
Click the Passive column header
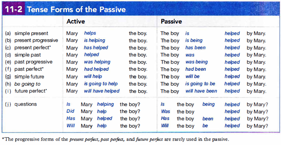point(171,22)
